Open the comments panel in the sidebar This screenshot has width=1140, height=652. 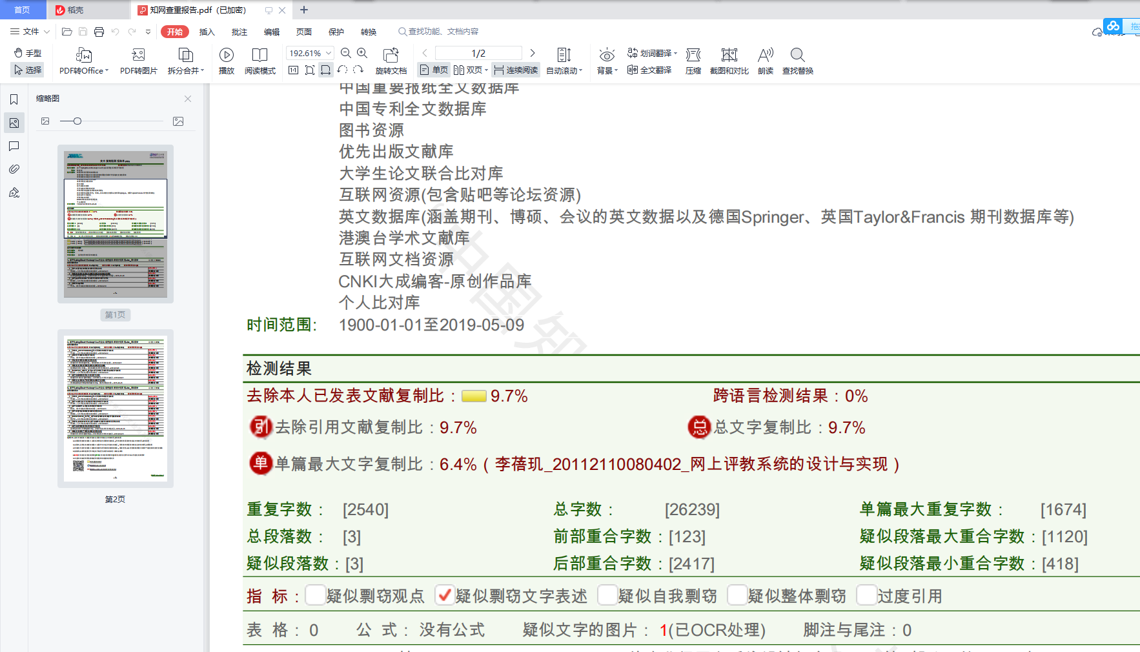14,147
